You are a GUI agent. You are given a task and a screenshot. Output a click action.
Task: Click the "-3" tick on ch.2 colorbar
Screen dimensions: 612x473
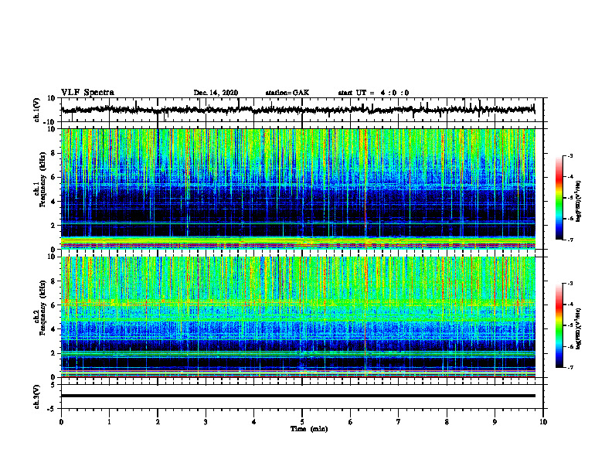(569, 284)
